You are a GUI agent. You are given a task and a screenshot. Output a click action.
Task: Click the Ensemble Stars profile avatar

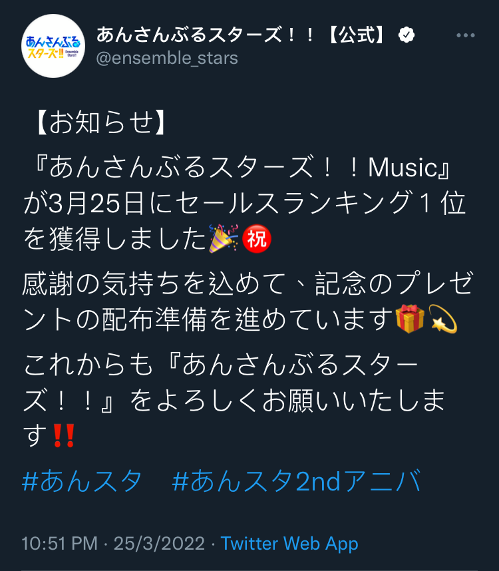click(53, 46)
